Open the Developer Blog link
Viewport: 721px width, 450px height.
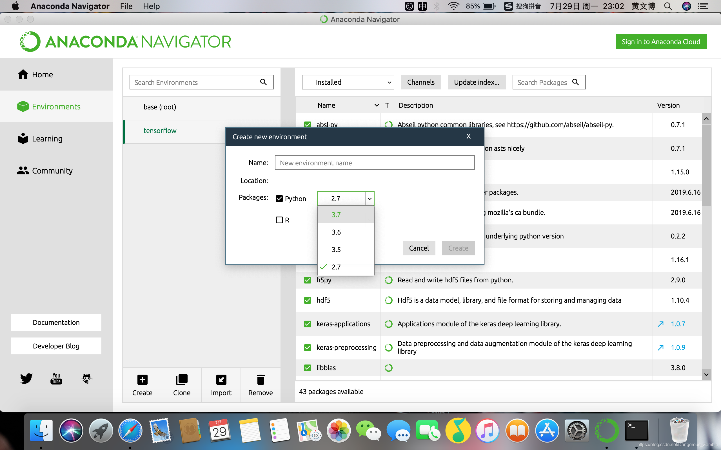click(x=56, y=346)
